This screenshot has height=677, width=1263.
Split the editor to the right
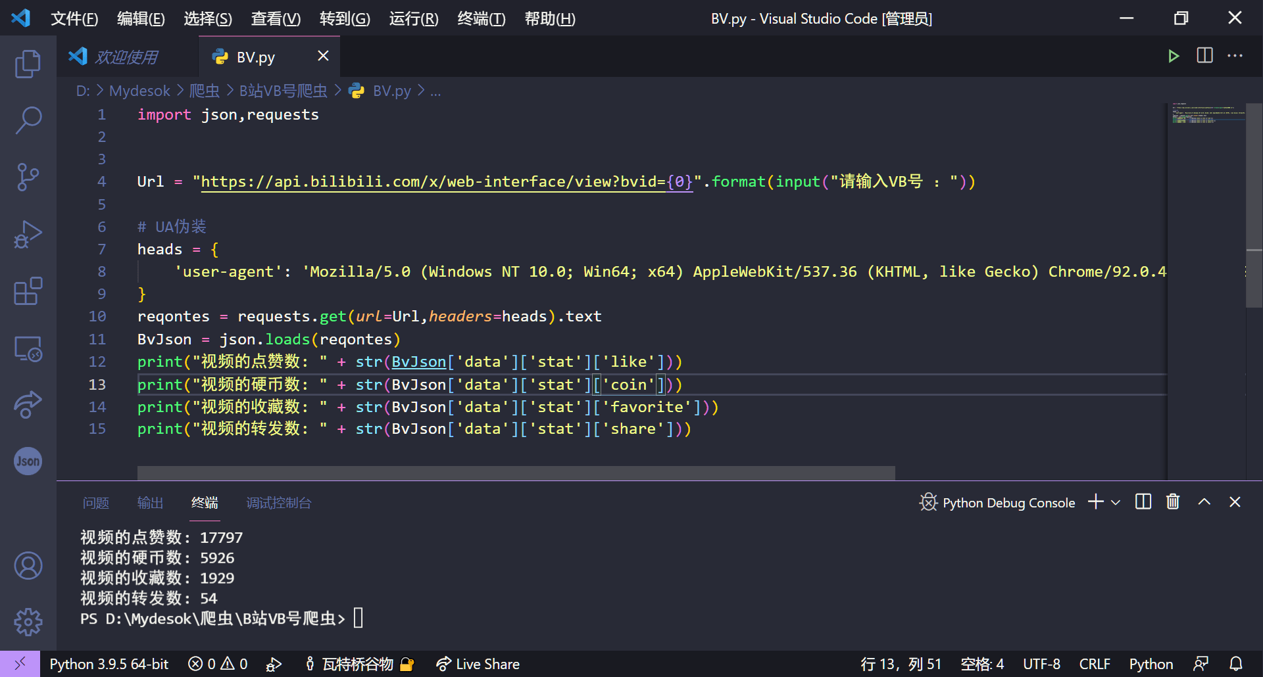[1204, 56]
